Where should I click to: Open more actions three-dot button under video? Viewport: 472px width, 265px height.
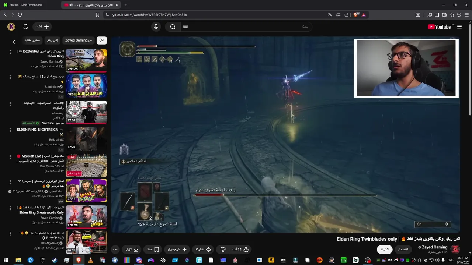115,249
